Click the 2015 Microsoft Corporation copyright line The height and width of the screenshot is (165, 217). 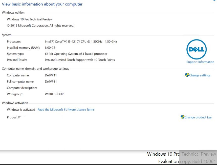coord(40,26)
